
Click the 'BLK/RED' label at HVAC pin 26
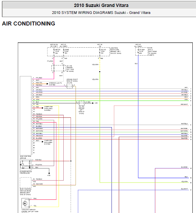coord(39,138)
